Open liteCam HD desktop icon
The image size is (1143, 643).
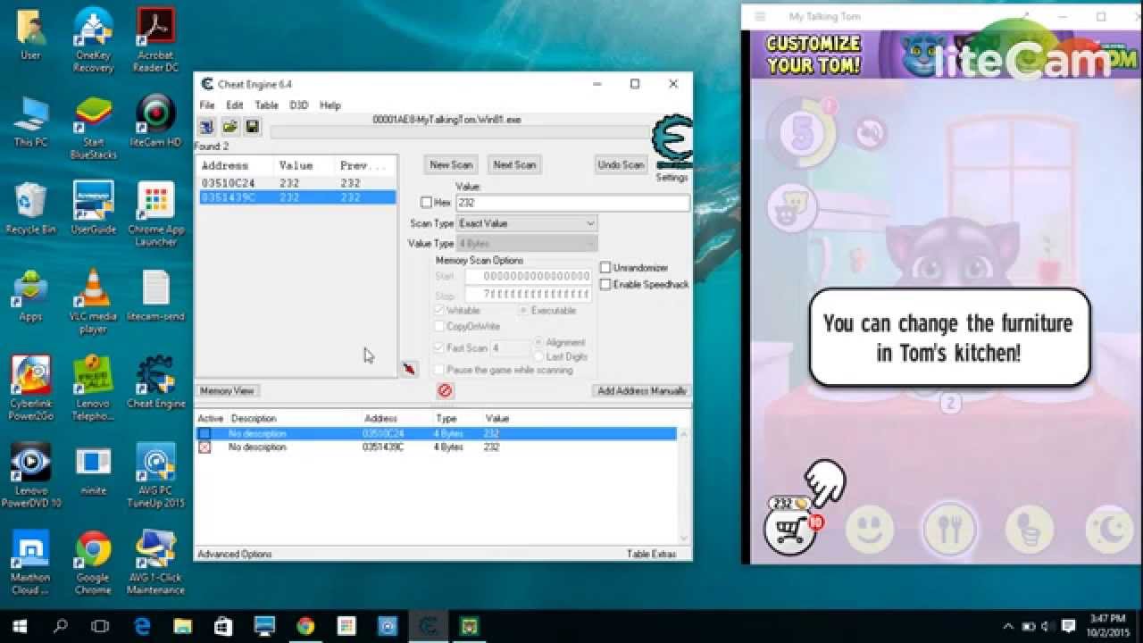155,121
